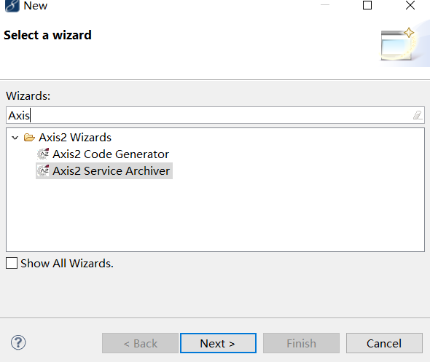Screen dimensions: 430x362
Task: Close the New dialog window
Action: [x=410, y=5]
